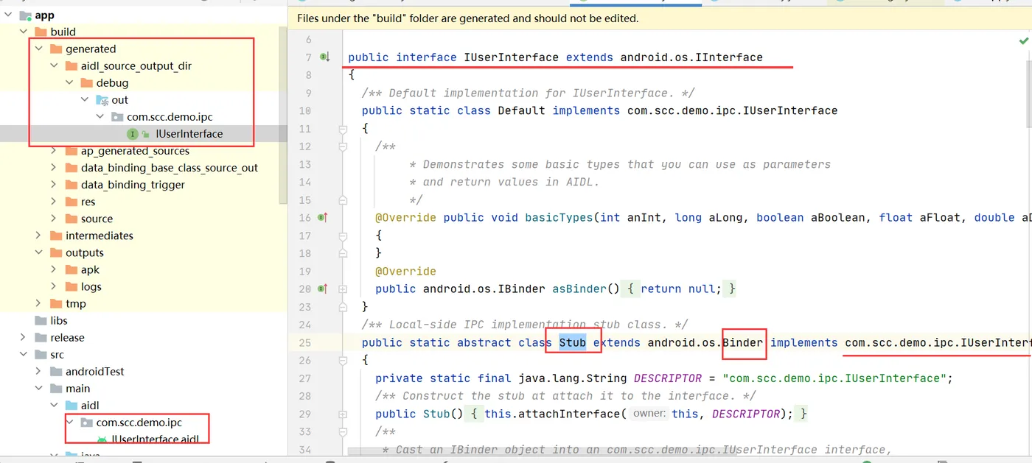The width and height of the screenshot is (1032, 463).
Task: Click the implementations gutter icon on line 7
Action: tap(325, 57)
